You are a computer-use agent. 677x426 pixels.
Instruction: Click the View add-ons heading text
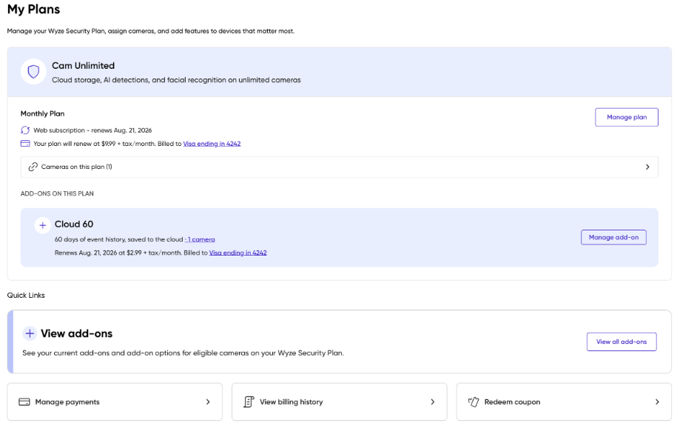coord(76,333)
